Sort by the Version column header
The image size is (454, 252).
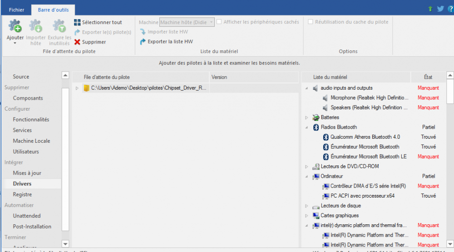[x=219, y=77]
